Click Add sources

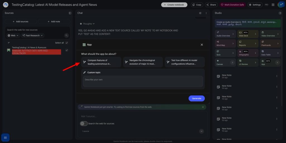tap(21, 21)
